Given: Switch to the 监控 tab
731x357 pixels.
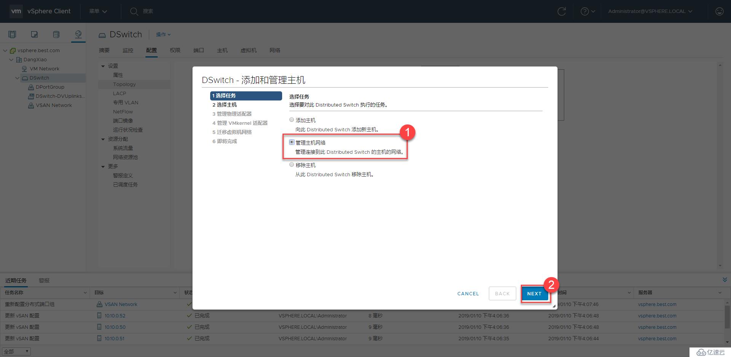Looking at the screenshot, I should pyautogui.click(x=128, y=50).
